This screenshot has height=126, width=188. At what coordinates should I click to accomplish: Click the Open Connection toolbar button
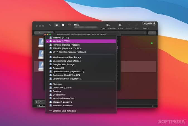pyautogui.click(x=108, y=26)
